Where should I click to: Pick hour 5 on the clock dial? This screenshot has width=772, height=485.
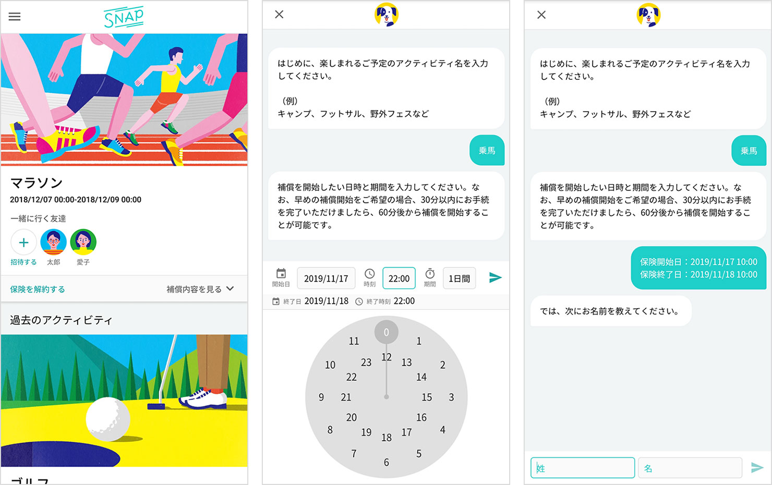(x=419, y=454)
